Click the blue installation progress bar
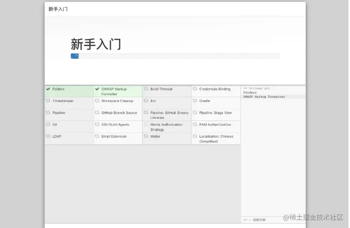350x228 pixels. coord(74,56)
